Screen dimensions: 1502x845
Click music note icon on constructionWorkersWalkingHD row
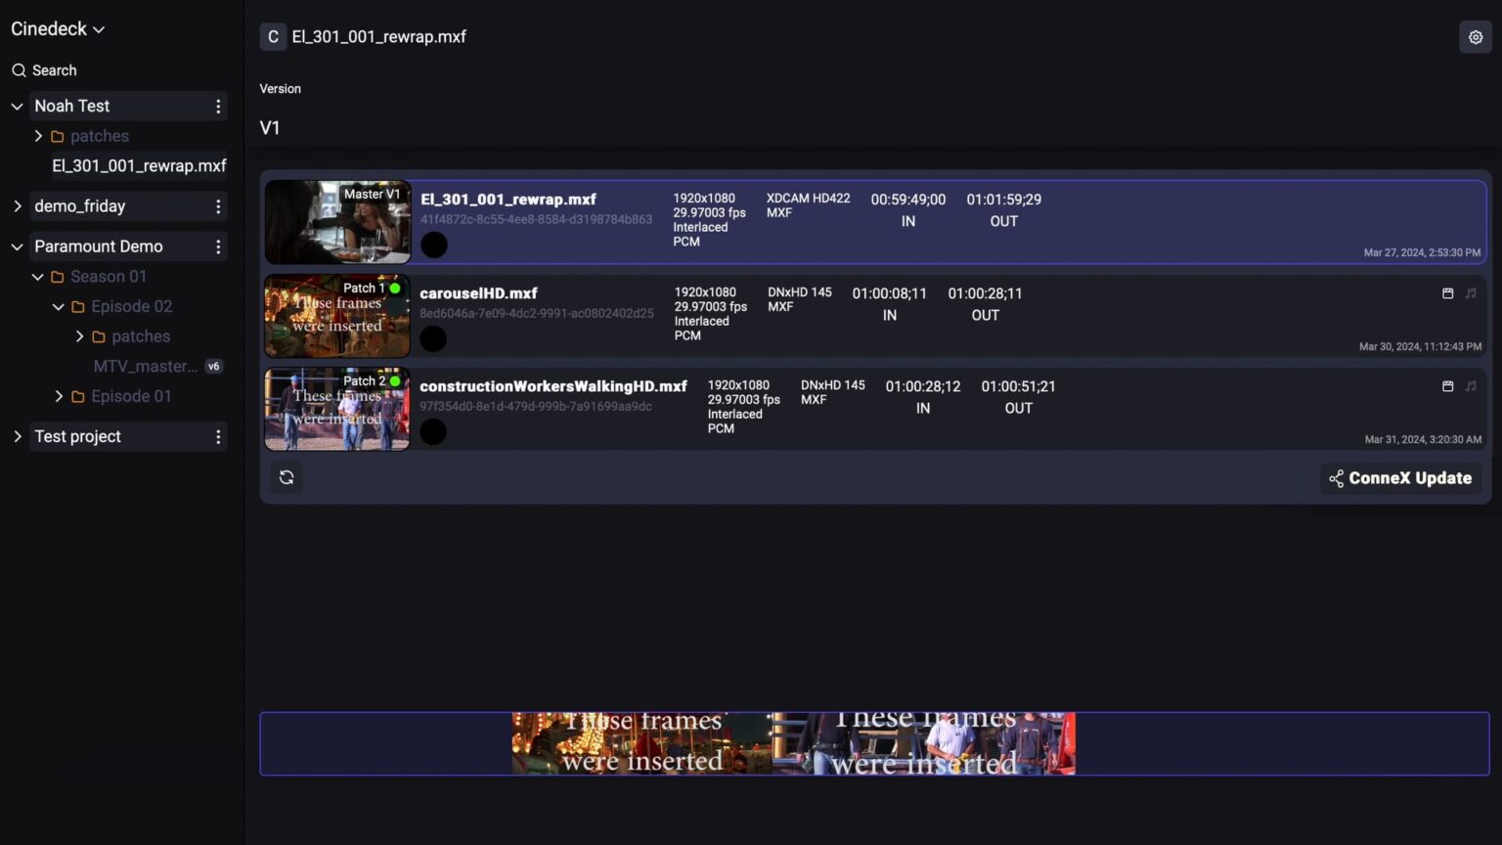1471,386
